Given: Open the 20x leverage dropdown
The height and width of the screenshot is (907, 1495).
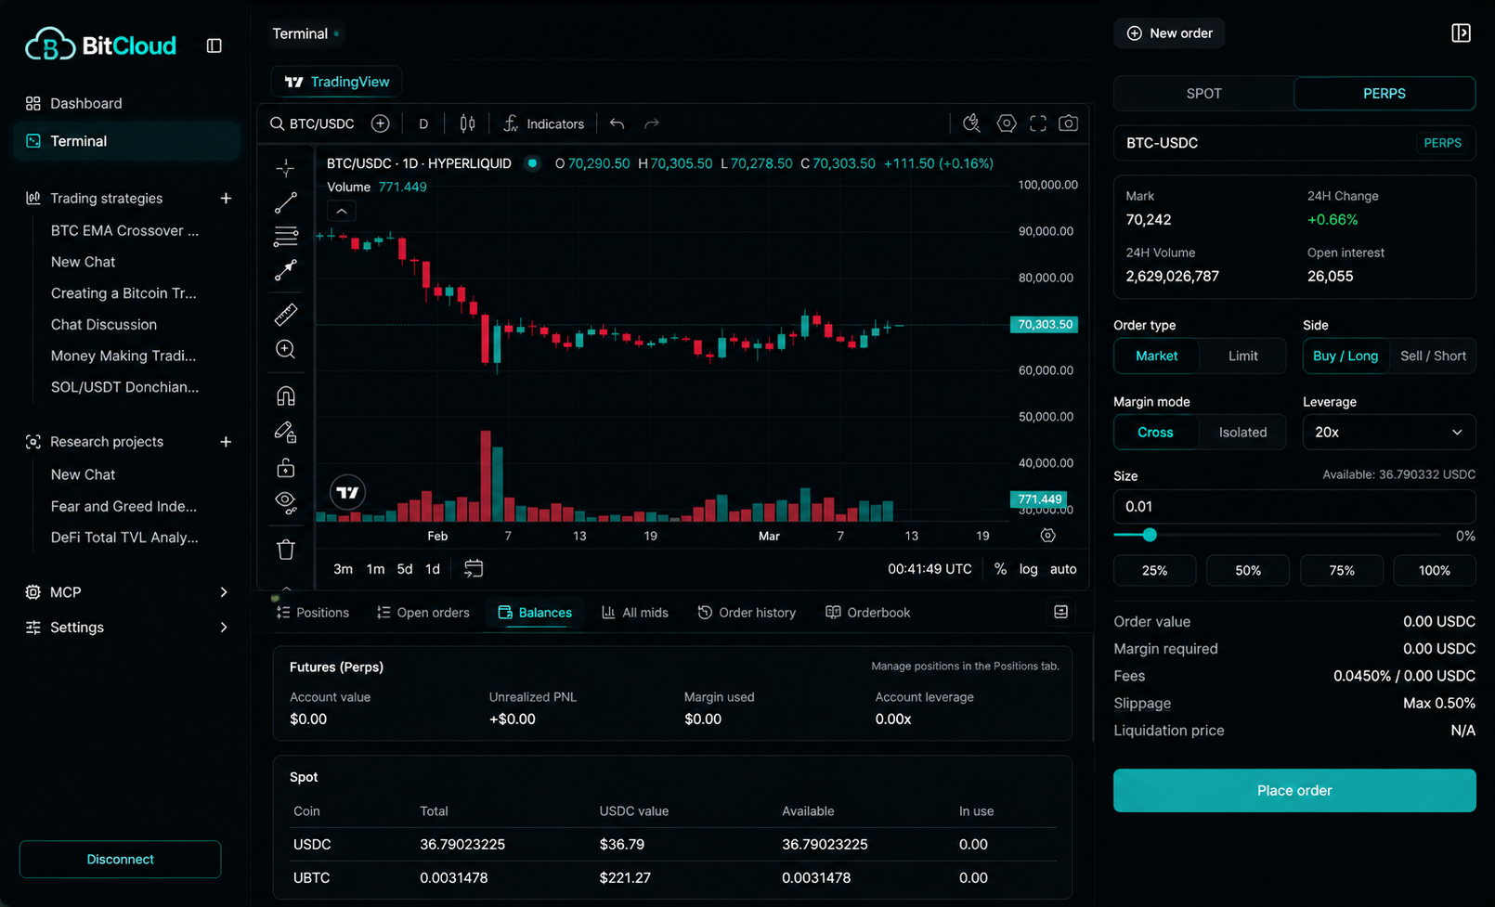Looking at the screenshot, I should tap(1389, 432).
